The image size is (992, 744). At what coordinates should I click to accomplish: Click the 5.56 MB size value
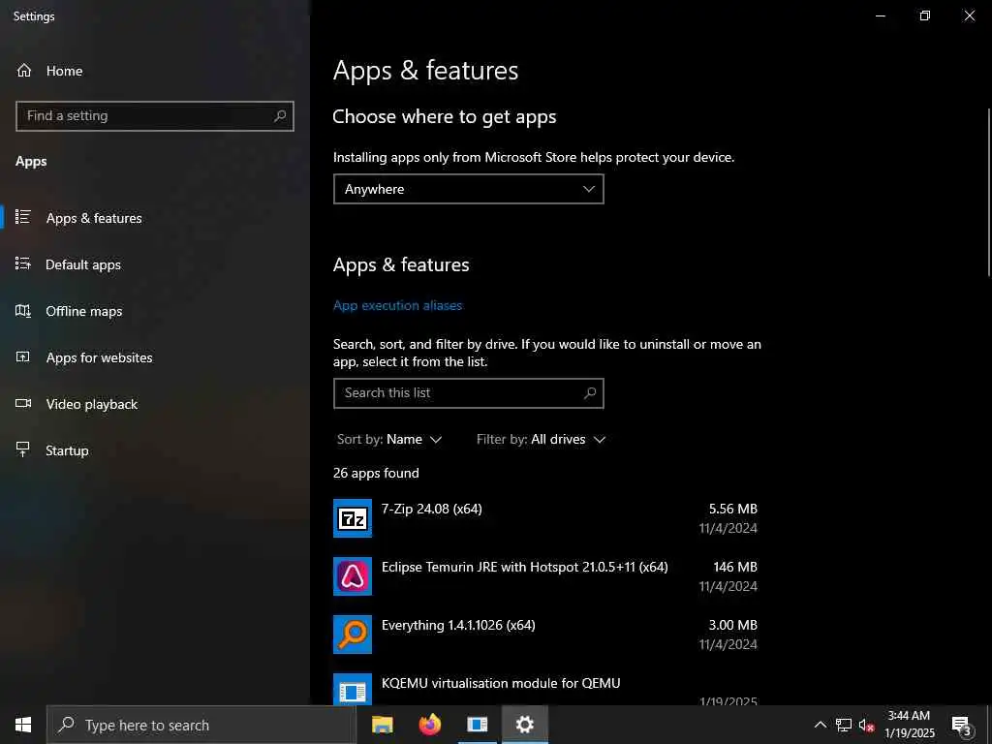[732, 509]
